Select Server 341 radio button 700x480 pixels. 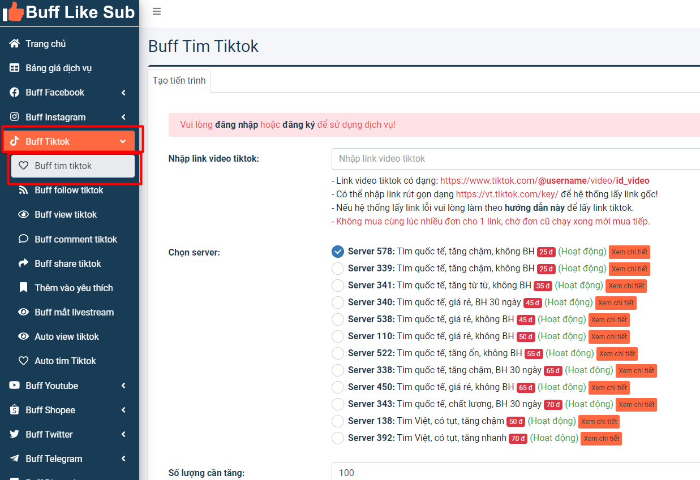[x=338, y=286]
